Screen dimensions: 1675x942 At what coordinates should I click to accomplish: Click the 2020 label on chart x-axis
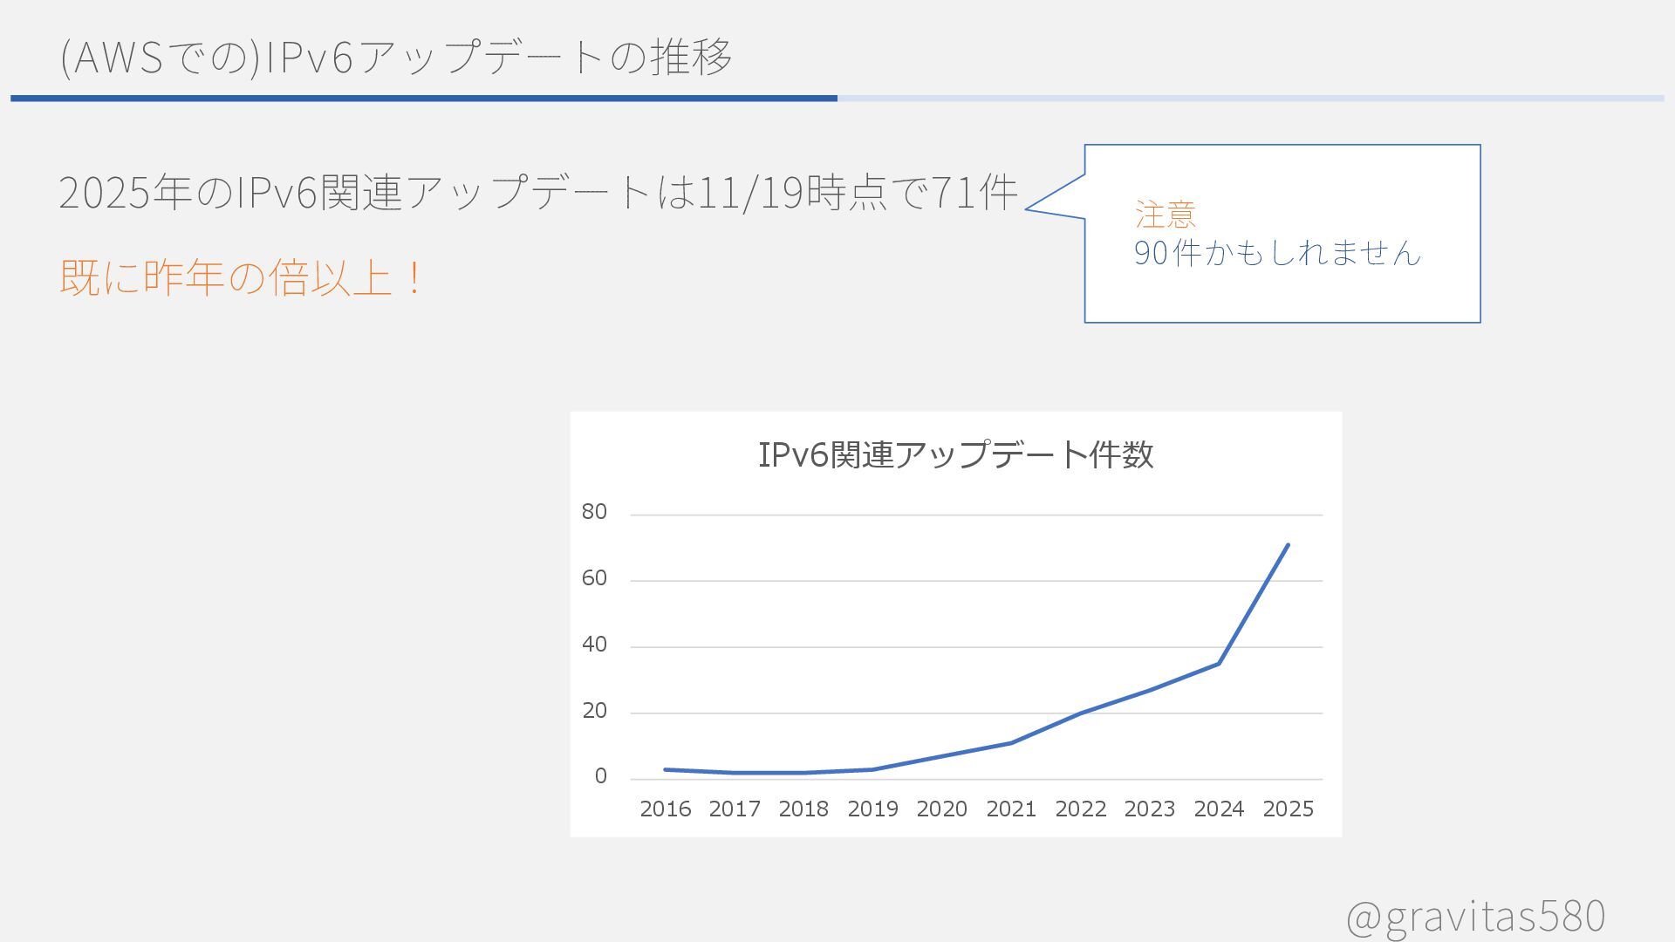click(x=941, y=809)
